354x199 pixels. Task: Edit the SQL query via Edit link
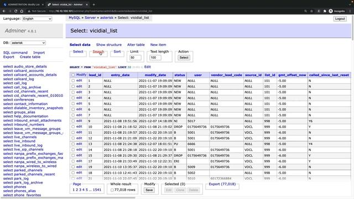[x=148, y=67]
